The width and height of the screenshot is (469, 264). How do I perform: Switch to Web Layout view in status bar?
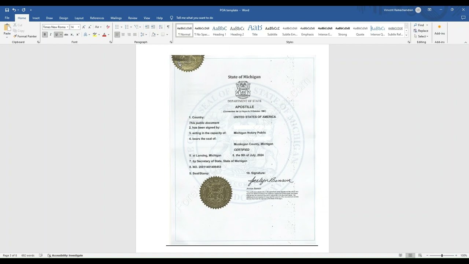click(x=420, y=256)
